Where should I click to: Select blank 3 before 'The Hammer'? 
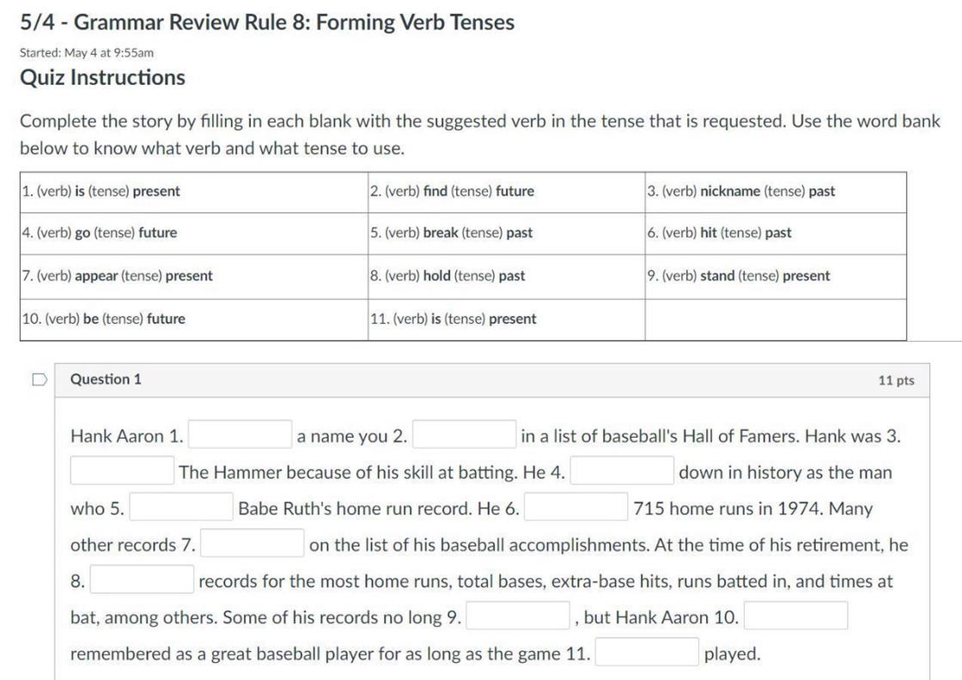(x=123, y=471)
